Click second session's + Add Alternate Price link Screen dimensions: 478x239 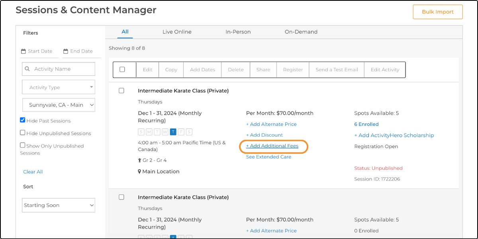[271, 231]
